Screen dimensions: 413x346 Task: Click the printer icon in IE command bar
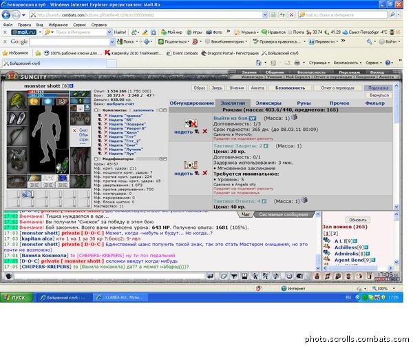297,63
